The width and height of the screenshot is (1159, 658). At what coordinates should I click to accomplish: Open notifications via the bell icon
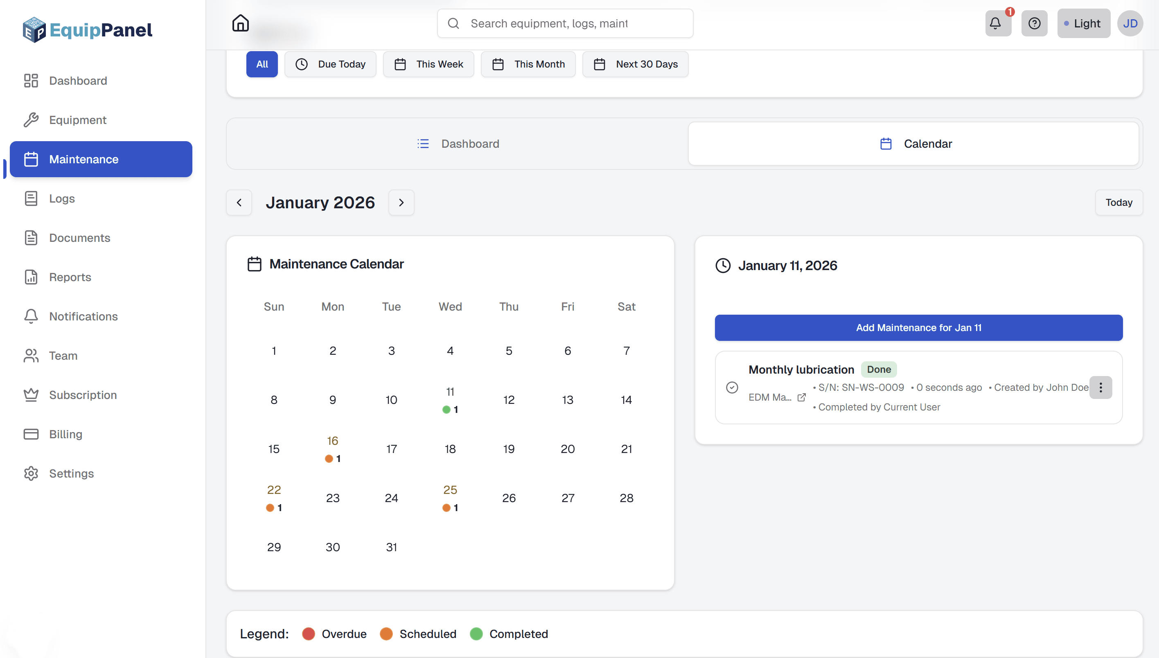[997, 23]
